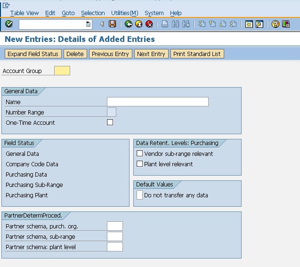
Task: Click the Expand Field Status button
Action: [33, 54]
